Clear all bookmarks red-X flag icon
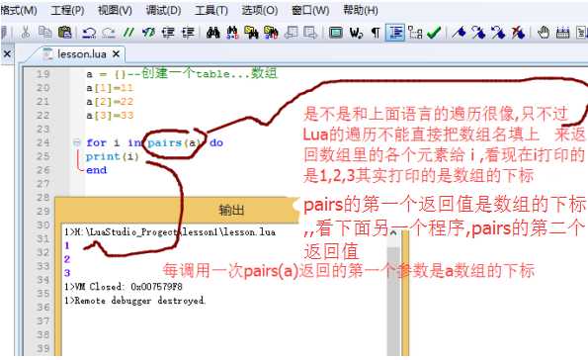588x360 pixels. 518,33
